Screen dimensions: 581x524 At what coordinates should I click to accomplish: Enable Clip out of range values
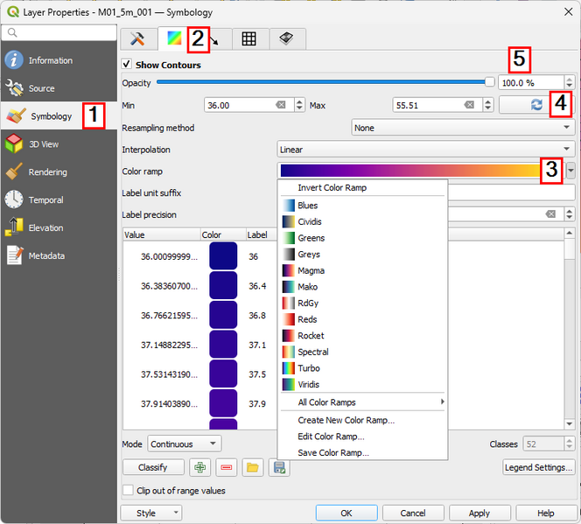[129, 491]
